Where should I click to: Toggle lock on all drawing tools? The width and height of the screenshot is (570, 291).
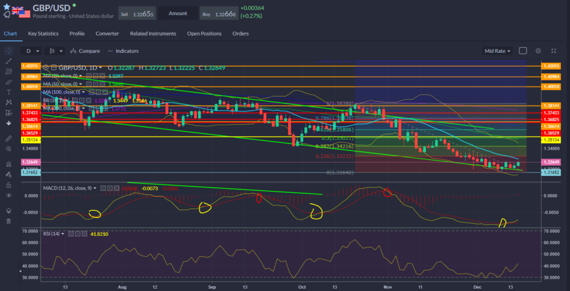[x=8, y=185]
